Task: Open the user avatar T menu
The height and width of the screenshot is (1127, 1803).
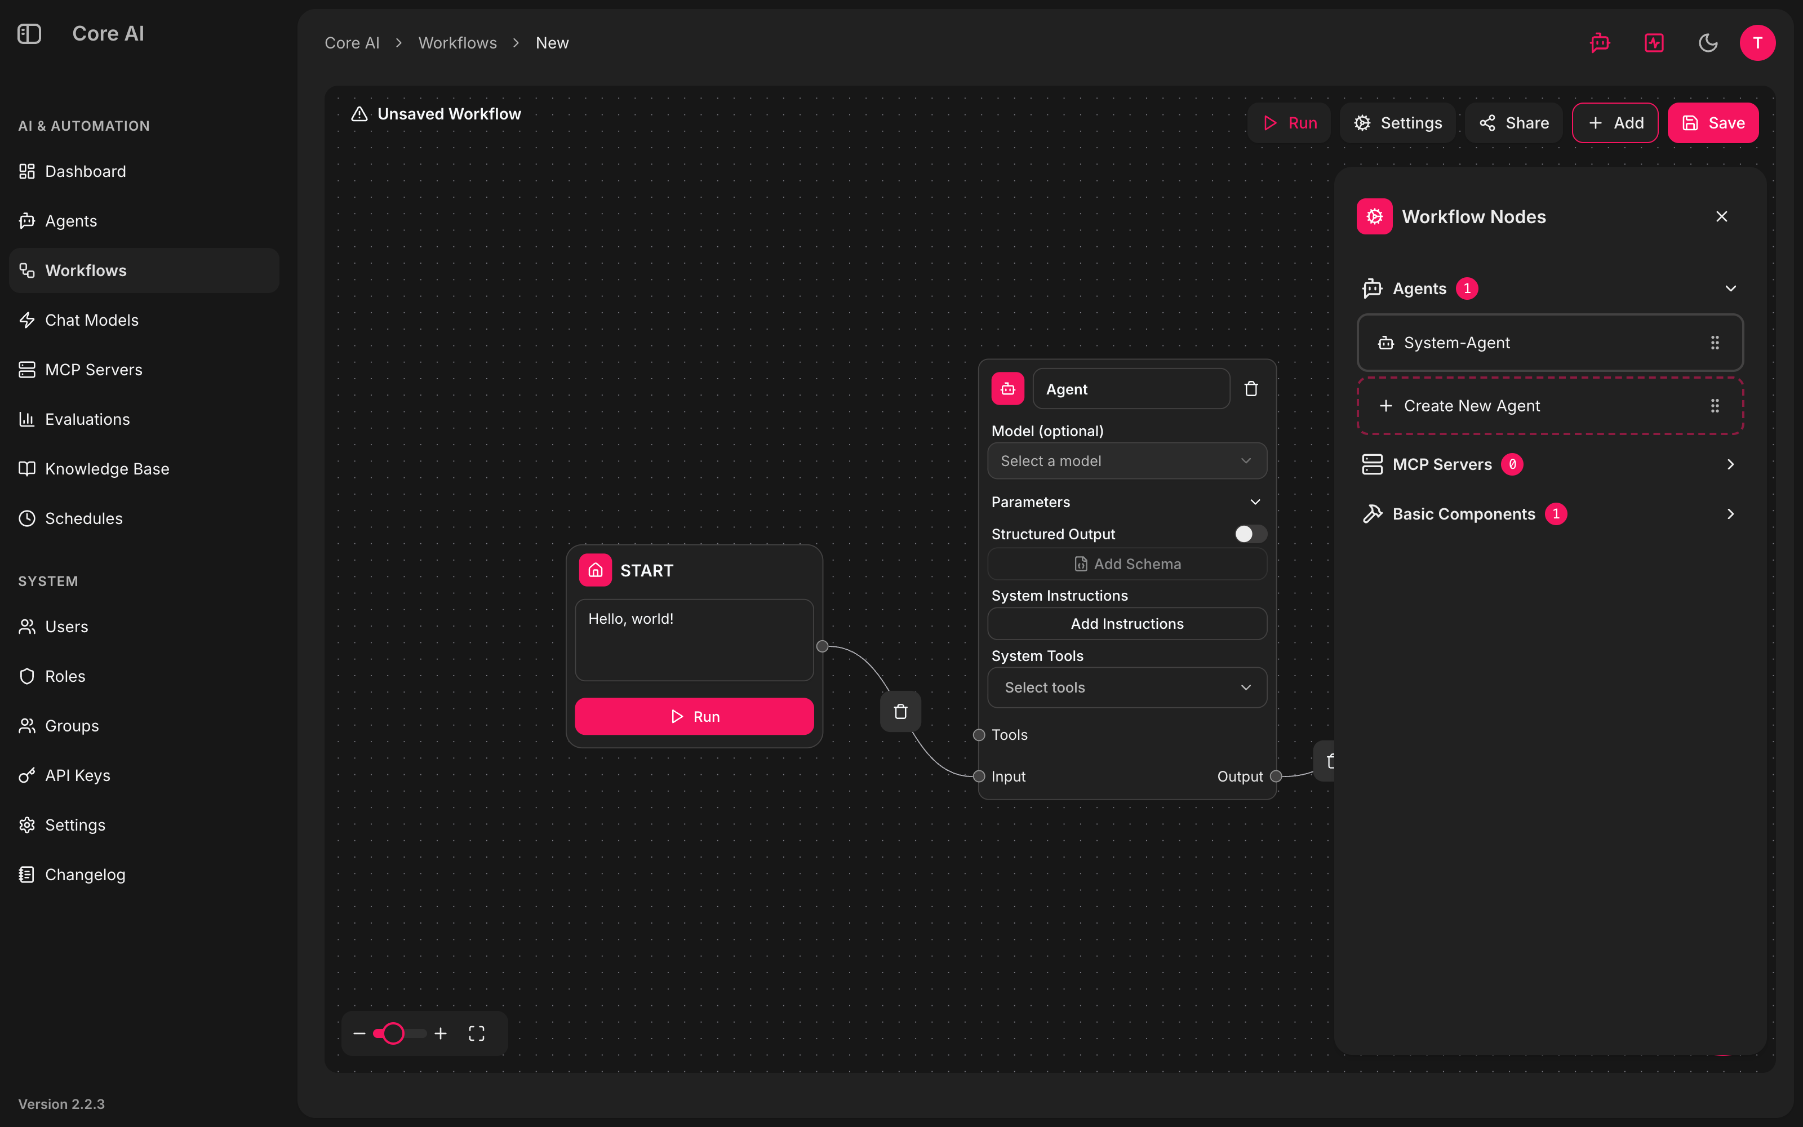Action: tap(1757, 42)
